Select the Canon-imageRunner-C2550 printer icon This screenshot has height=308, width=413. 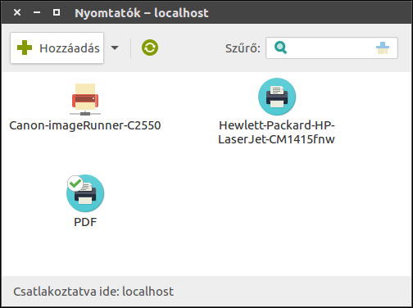click(85, 99)
